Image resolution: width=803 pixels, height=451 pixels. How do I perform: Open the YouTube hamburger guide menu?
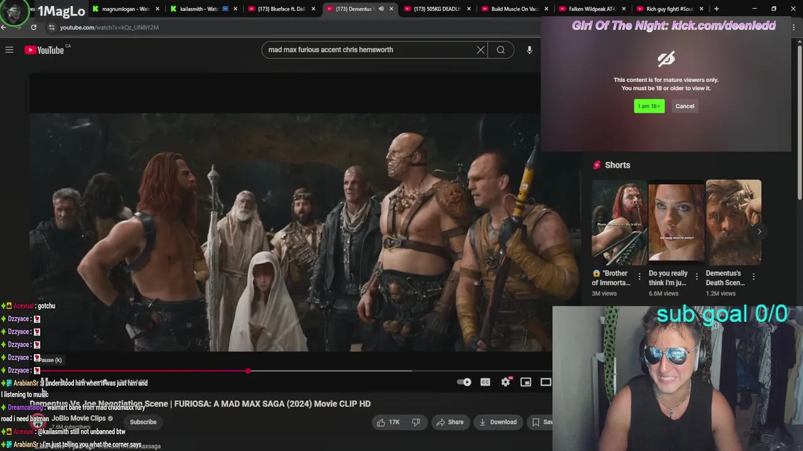pos(9,50)
